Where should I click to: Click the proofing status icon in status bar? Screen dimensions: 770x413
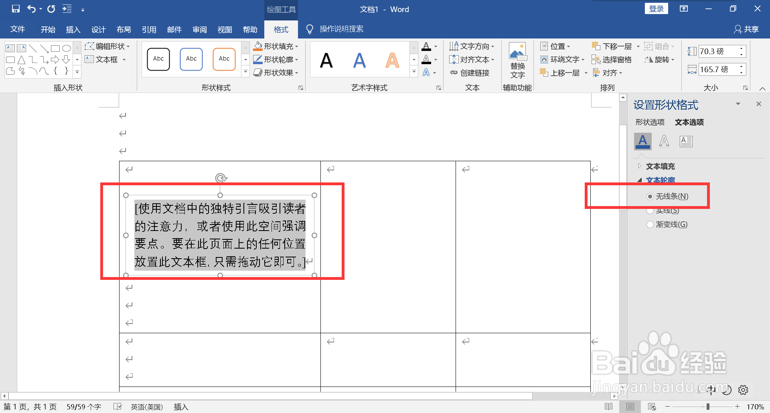118,407
